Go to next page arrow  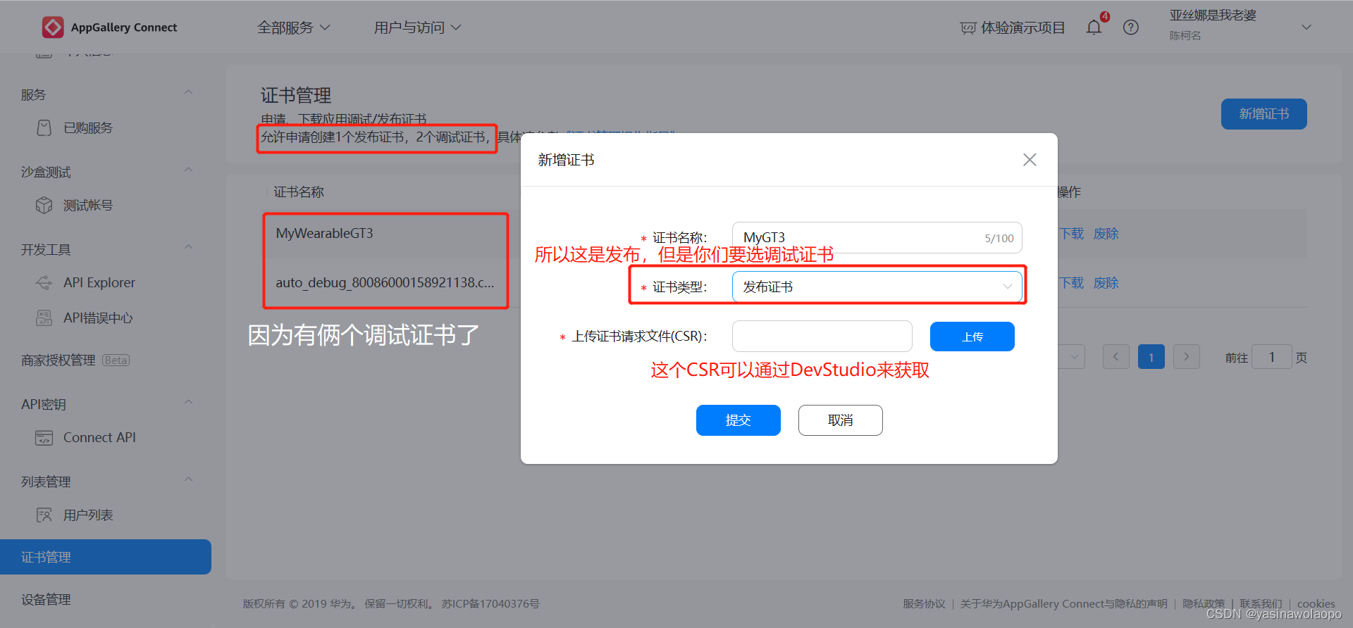[x=1187, y=357]
